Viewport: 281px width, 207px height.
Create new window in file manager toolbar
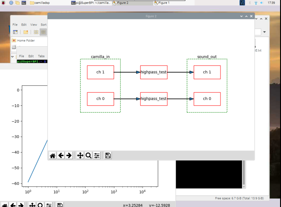15,32
